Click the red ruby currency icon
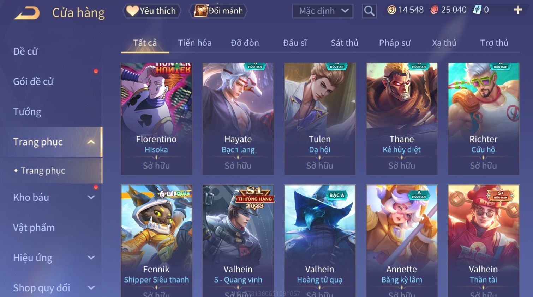533x297 pixels. tap(434, 10)
